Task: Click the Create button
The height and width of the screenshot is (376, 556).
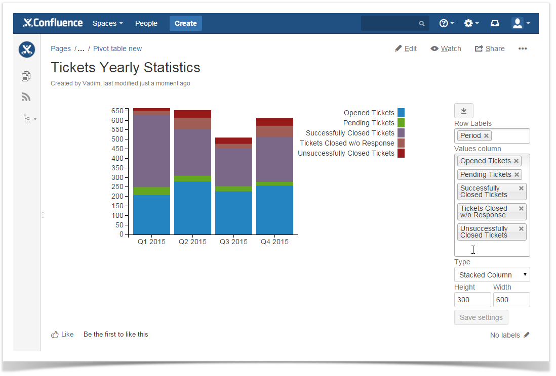Action: (x=185, y=23)
